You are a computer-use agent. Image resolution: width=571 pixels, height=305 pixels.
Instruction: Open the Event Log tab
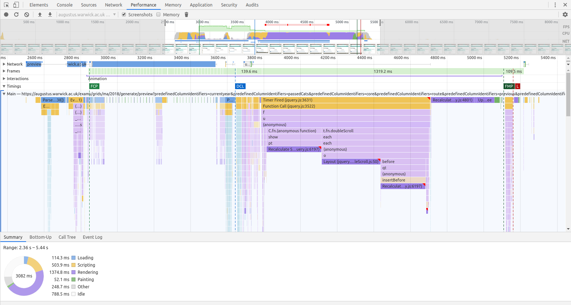93,237
